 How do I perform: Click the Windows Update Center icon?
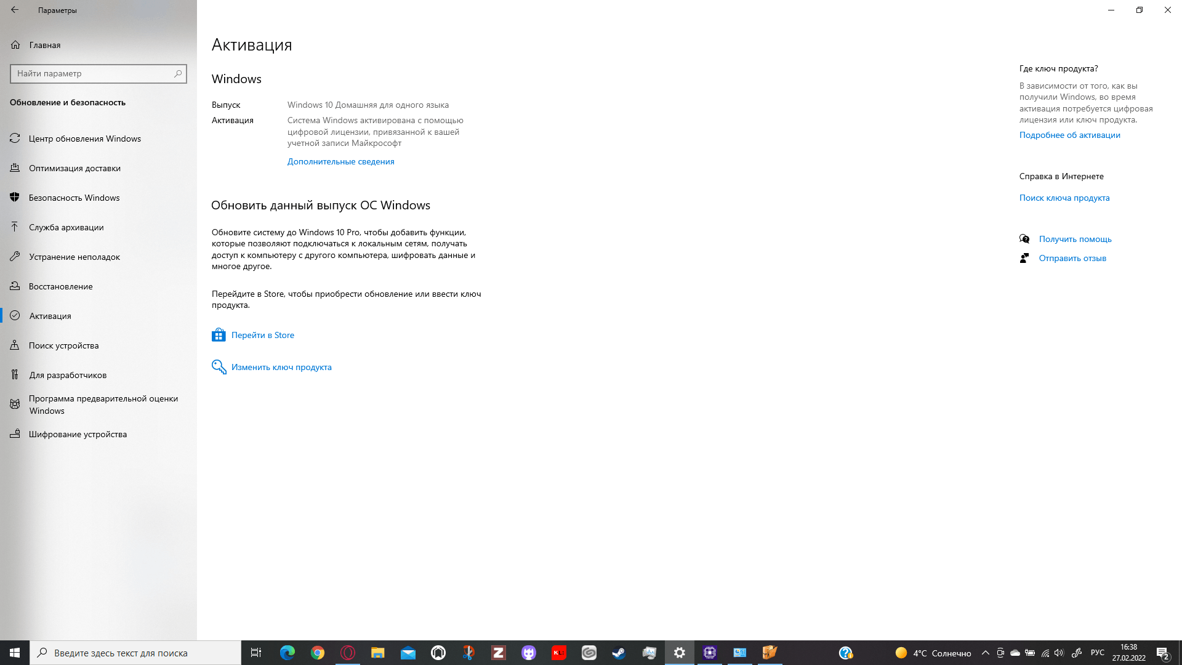pos(15,138)
